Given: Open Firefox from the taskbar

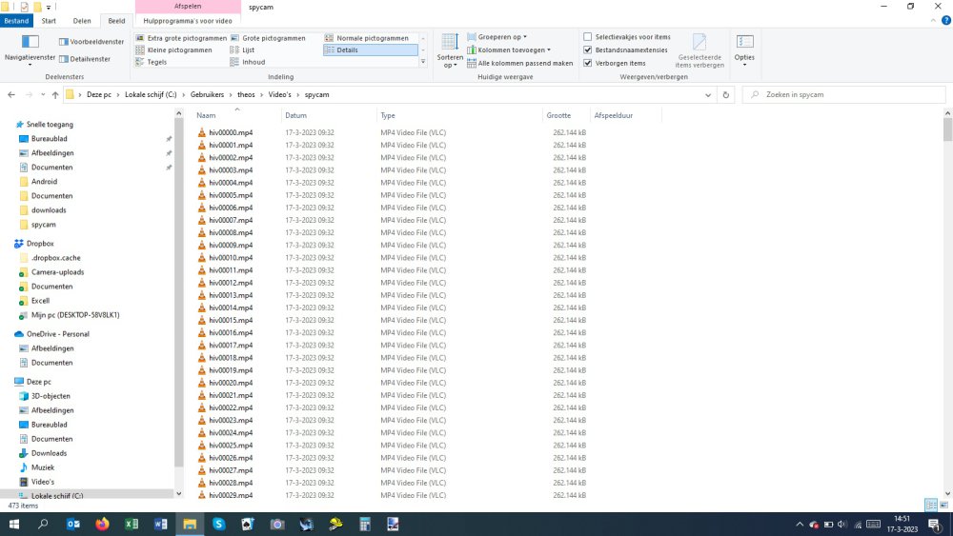Looking at the screenshot, I should (x=102, y=525).
